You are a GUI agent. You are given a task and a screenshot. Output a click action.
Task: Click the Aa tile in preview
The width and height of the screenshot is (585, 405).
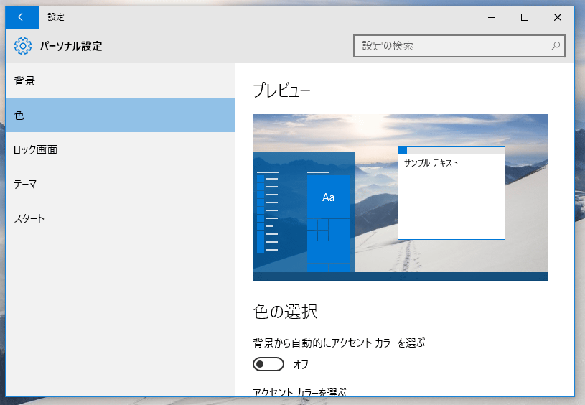pyautogui.click(x=328, y=197)
